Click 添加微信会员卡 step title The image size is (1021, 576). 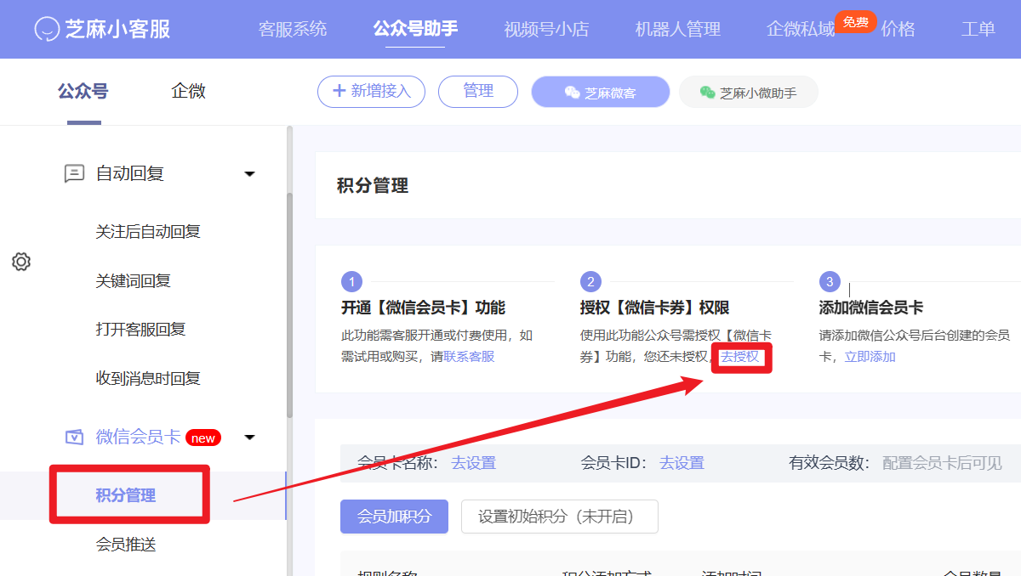click(871, 308)
